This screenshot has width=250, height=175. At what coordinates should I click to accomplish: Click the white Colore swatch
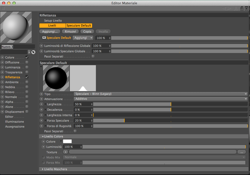click(67, 141)
